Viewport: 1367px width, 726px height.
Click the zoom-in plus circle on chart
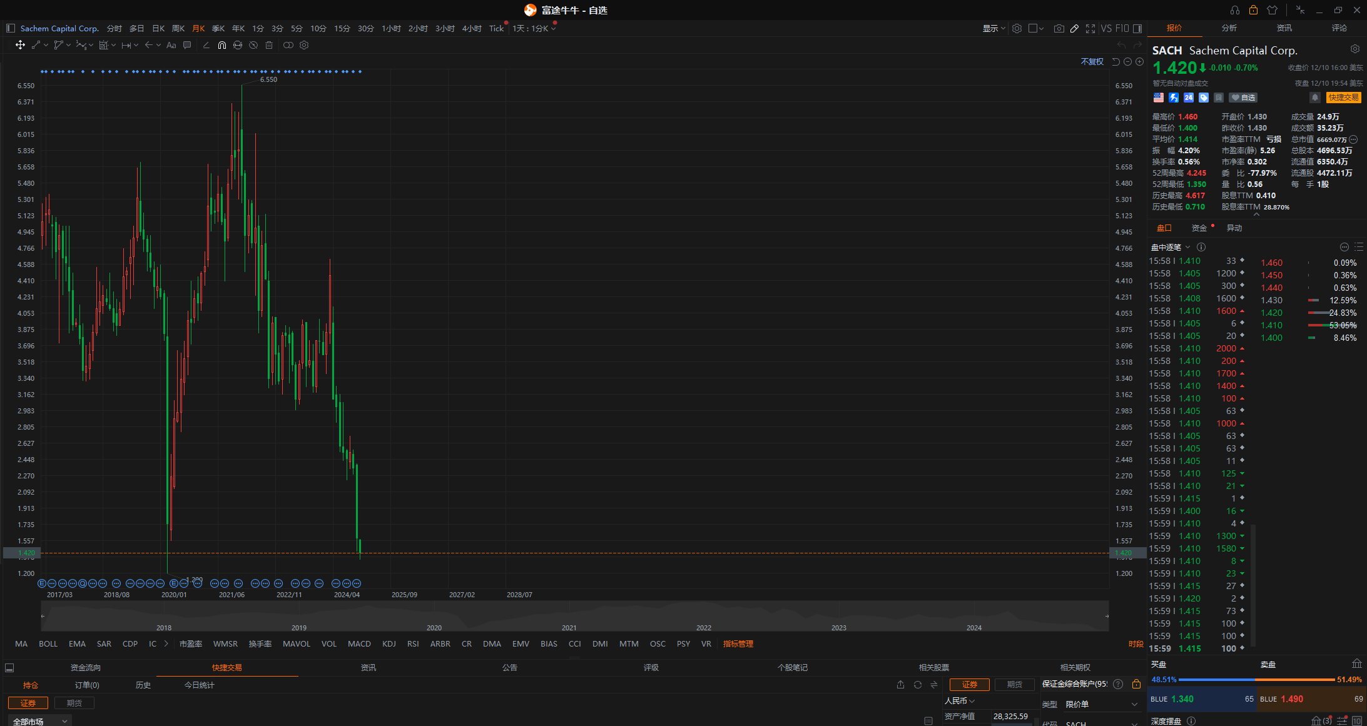(1139, 61)
